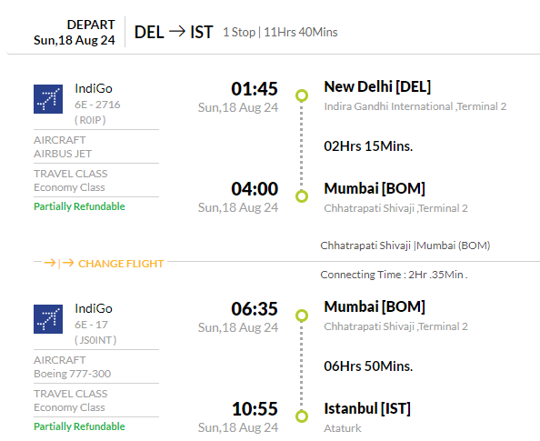
Task: Click the flight number 6E - 2716
Action: 97,105
